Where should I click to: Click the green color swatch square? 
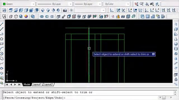(x=4, y=4)
